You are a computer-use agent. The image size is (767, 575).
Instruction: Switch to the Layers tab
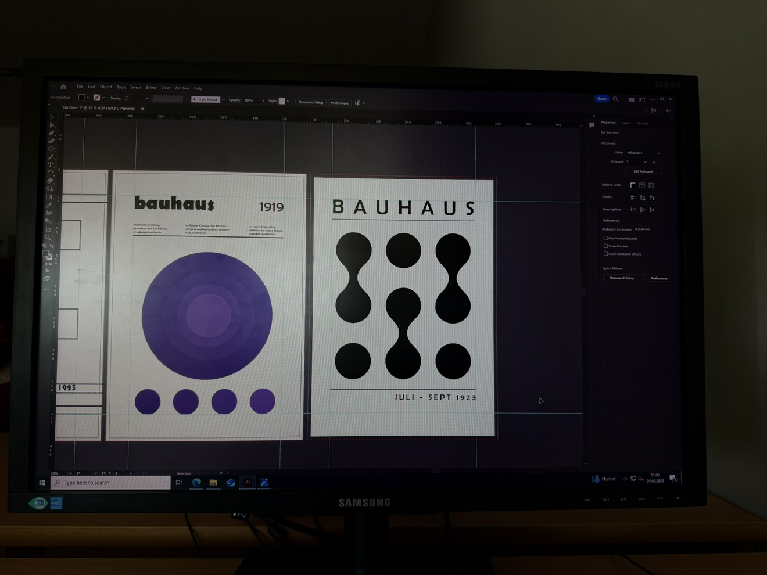click(x=626, y=123)
